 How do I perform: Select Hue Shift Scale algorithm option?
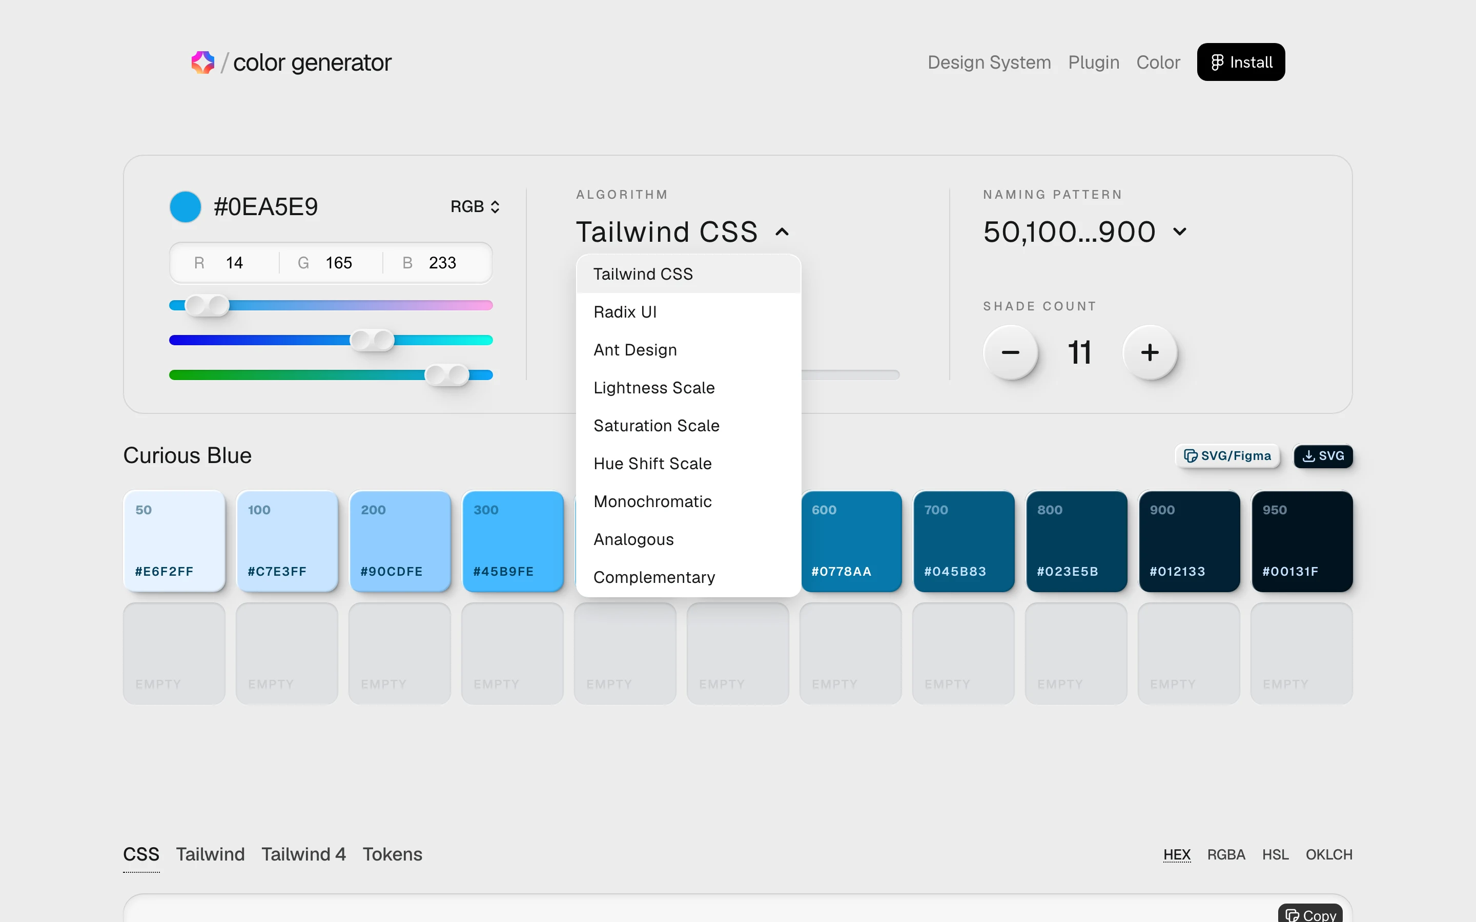tap(689, 464)
